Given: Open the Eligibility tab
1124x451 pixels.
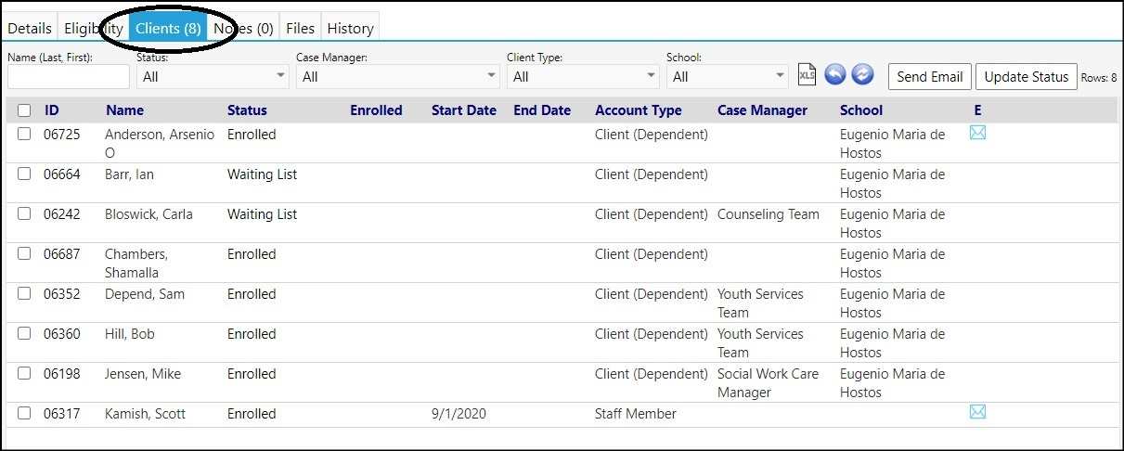Looking at the screenshot, I should pos(94,28).
